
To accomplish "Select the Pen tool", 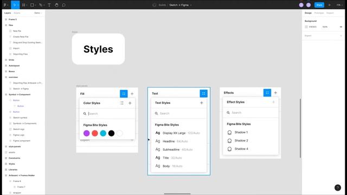I will tap(41, 5).
